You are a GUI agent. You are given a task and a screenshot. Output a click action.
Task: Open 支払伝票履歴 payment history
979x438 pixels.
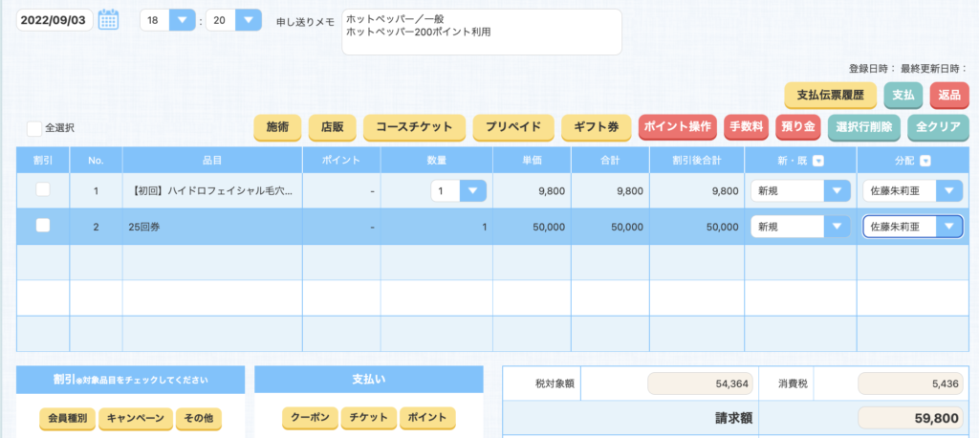[830, 95]
